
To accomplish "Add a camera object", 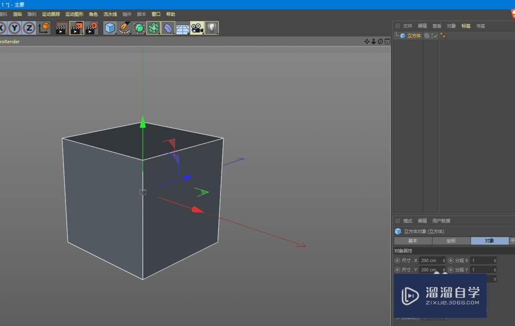I will click(197, 28).
